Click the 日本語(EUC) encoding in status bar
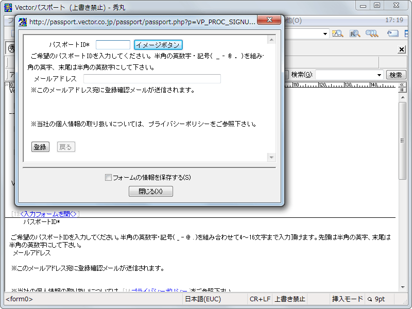The width and height of the screenshot is (412, 309). coord(203,299)
